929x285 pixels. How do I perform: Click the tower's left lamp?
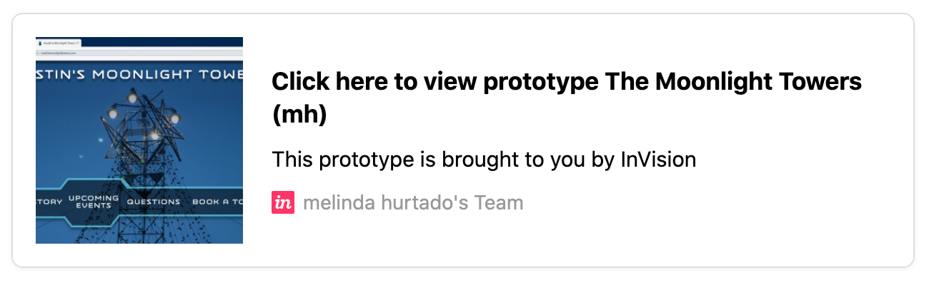[x=112, y=113]
